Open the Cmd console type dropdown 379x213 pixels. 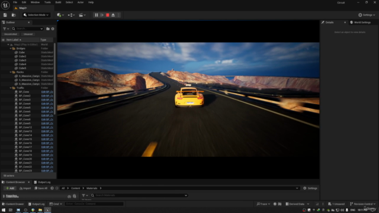pos(56,204)
